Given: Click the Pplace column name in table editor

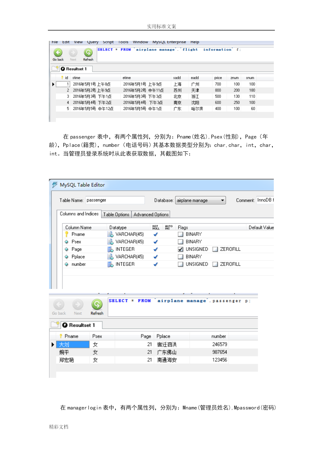Looking at the screenshot, I should coord(78,257).
